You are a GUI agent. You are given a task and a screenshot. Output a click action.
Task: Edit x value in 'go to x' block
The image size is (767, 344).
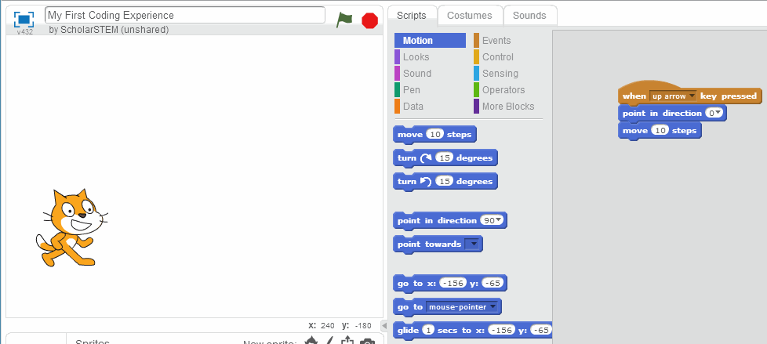pos(453,284)
